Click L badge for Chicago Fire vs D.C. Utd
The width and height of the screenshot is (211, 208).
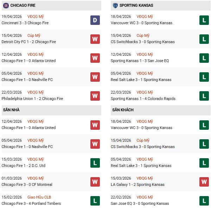(x=95, y=163)
